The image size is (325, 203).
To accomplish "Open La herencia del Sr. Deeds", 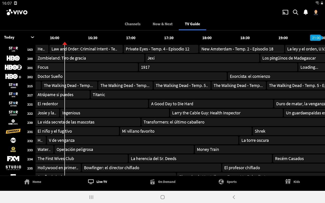I will tap(200, 159).
